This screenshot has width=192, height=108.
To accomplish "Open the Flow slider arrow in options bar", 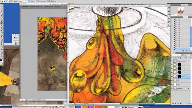I will (49, 1).
